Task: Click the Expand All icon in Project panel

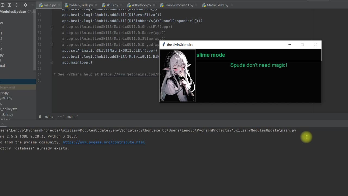Action: pyautogui.click(x=10, y=5)
